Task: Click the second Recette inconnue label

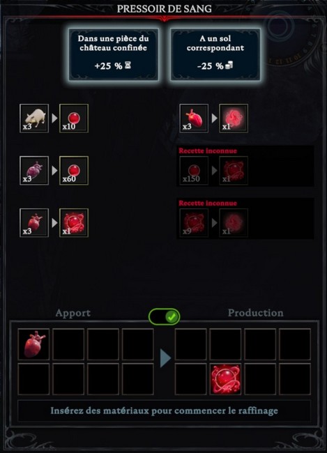Action: coord(208,203)
